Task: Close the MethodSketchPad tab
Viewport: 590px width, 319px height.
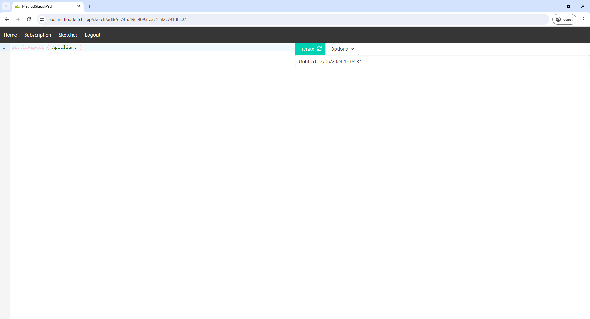Action: [79, 6]
